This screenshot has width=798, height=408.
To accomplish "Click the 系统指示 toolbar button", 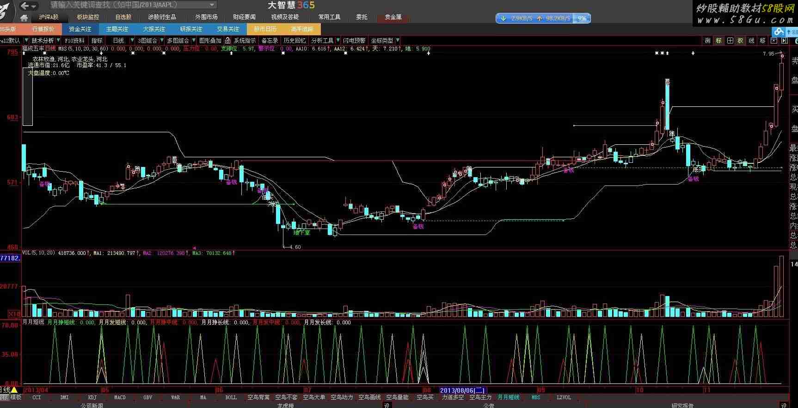I will pos(245,41).
